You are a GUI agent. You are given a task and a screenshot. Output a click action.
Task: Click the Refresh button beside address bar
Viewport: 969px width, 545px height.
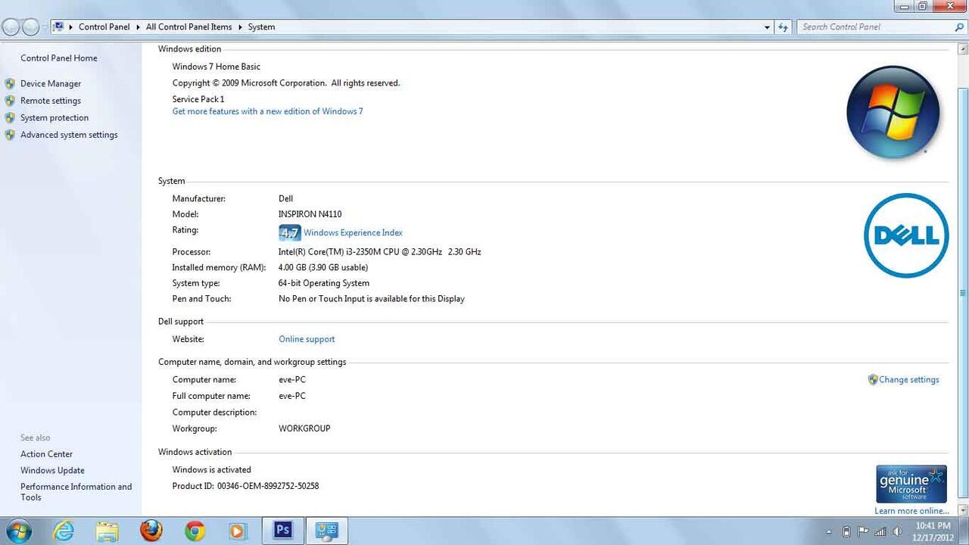[x=784, y=27]
